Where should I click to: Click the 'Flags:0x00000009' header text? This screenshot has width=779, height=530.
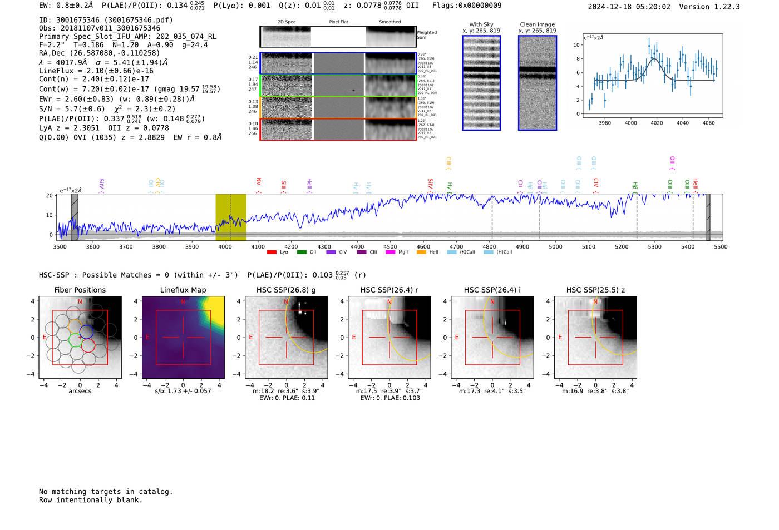coord(467,6)
